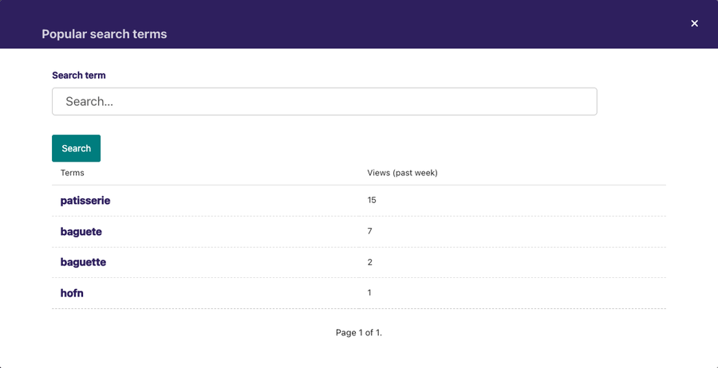
Task: Click the Search... placeholder text
Action: [89, 101]
